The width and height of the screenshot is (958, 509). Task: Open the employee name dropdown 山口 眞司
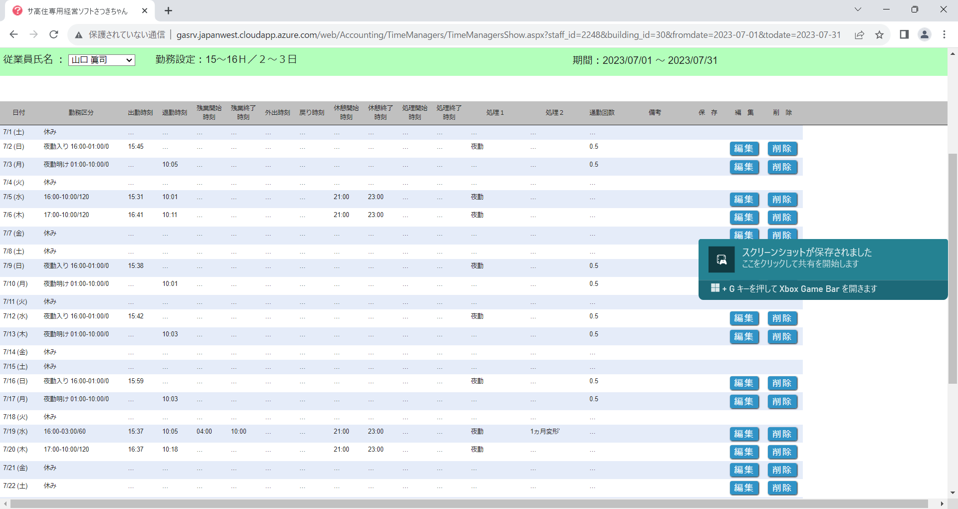coord(102,60)
